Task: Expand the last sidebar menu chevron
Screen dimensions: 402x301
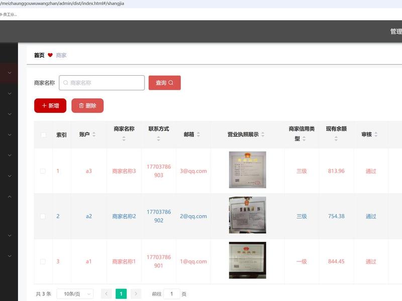Action: 10,256
